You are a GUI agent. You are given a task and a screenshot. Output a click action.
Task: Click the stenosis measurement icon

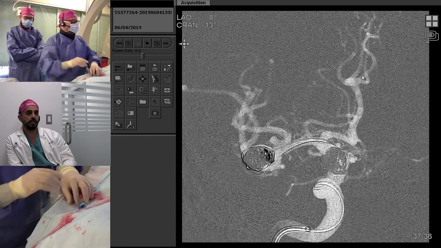coord(118,124)
